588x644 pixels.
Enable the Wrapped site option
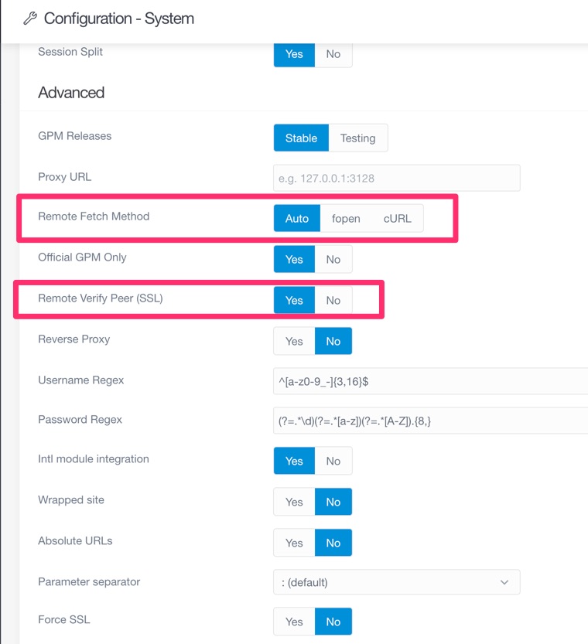point(293,501)
